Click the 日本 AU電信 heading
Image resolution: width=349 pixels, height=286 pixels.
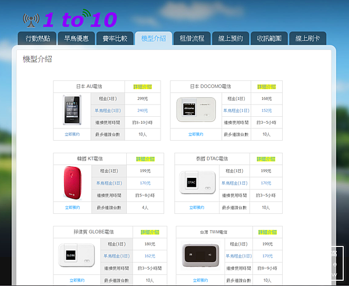click(89, 86)
